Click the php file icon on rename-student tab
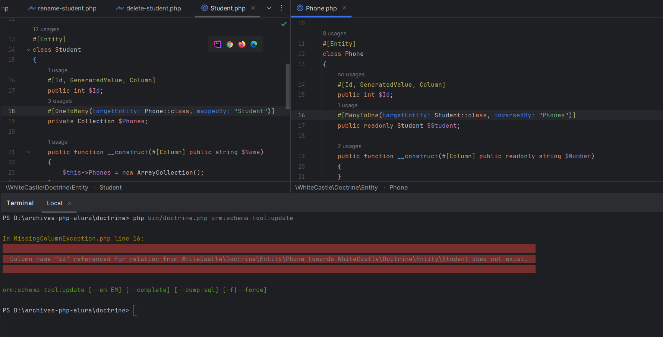This screenshot has width=663, height=337. (32, 8)
